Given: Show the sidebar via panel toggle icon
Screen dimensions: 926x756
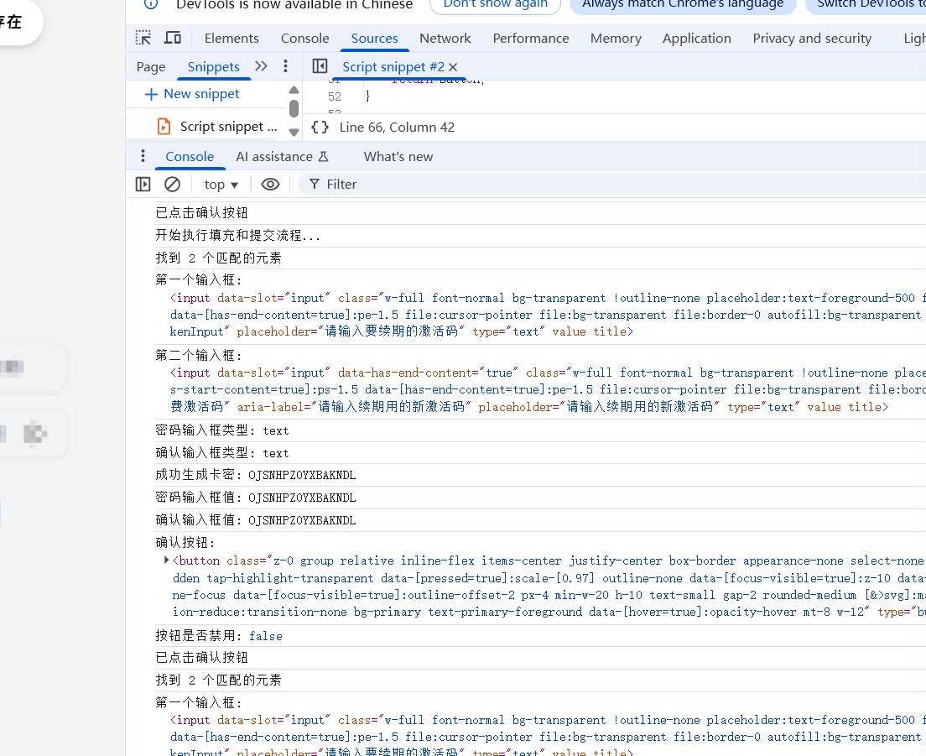Looking at the screenshot, I should (x=143, y=184).
